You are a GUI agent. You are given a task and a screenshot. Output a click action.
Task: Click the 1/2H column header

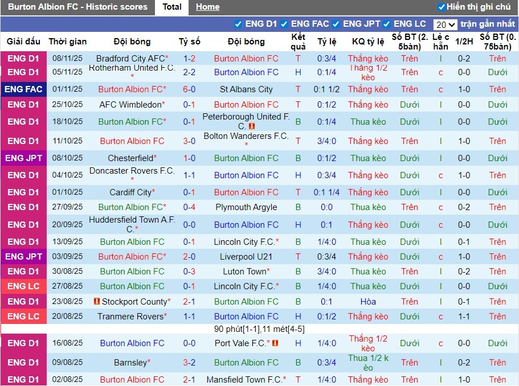point(464,42)
